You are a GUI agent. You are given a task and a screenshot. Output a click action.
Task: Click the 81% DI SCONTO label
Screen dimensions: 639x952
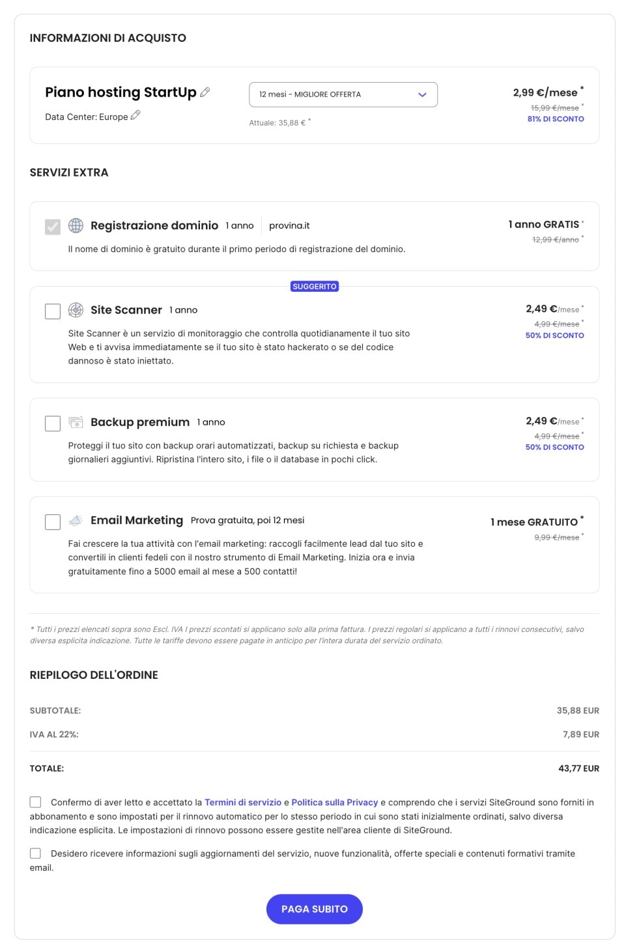coord(555,119)
